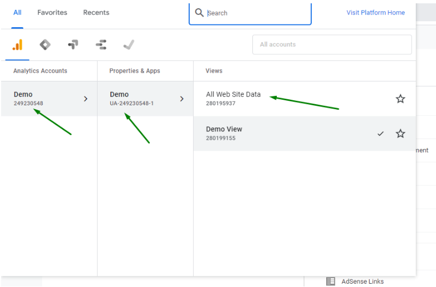Click the All accounts filter field
This screenshot has height=287, width=436.
[332, 44]
